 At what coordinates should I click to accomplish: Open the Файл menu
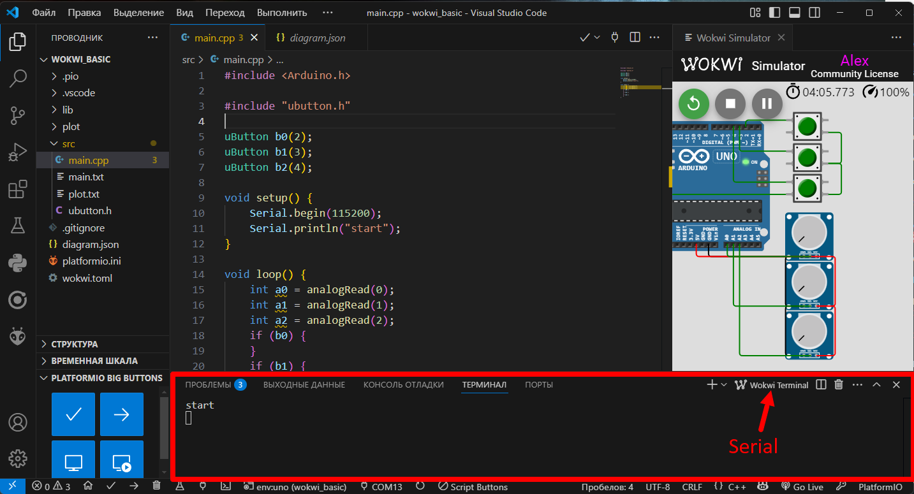43,13
